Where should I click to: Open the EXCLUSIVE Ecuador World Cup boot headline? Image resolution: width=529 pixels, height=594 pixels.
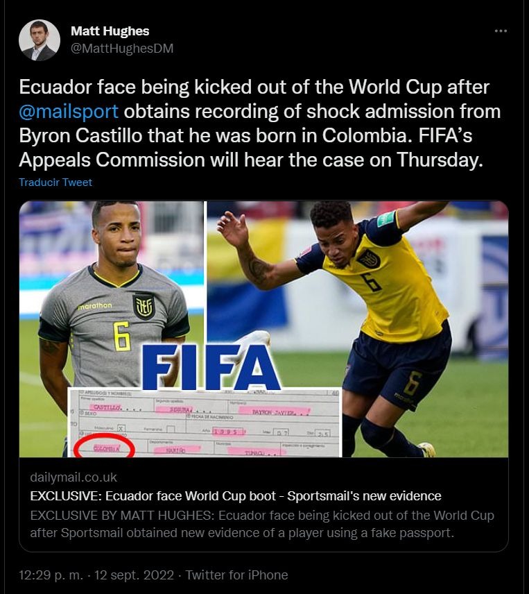point(236,496)
